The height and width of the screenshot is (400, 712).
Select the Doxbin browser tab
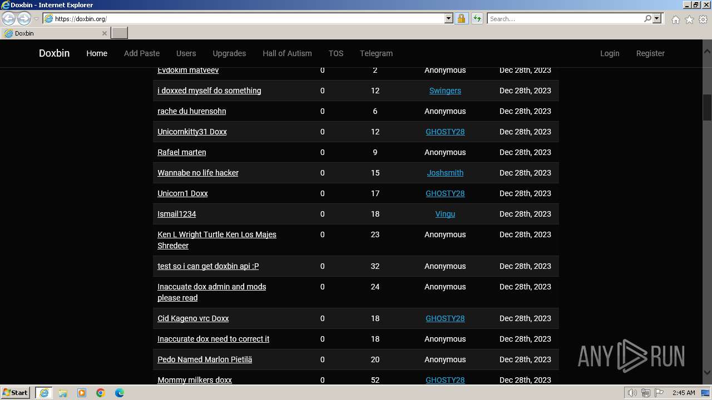click(x=55, y=33)
